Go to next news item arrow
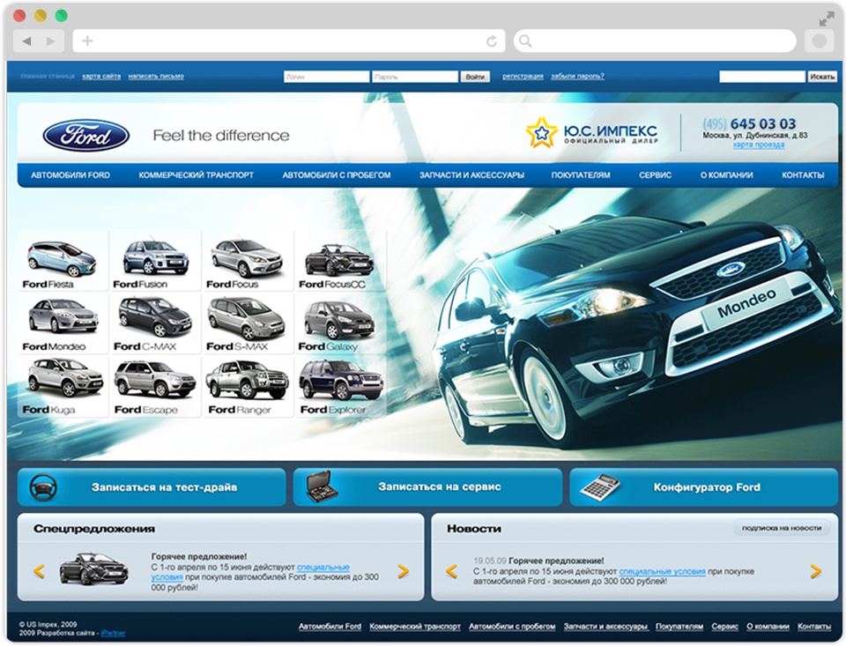The width and height of the screenshot is (846, 646). (816, 571)
